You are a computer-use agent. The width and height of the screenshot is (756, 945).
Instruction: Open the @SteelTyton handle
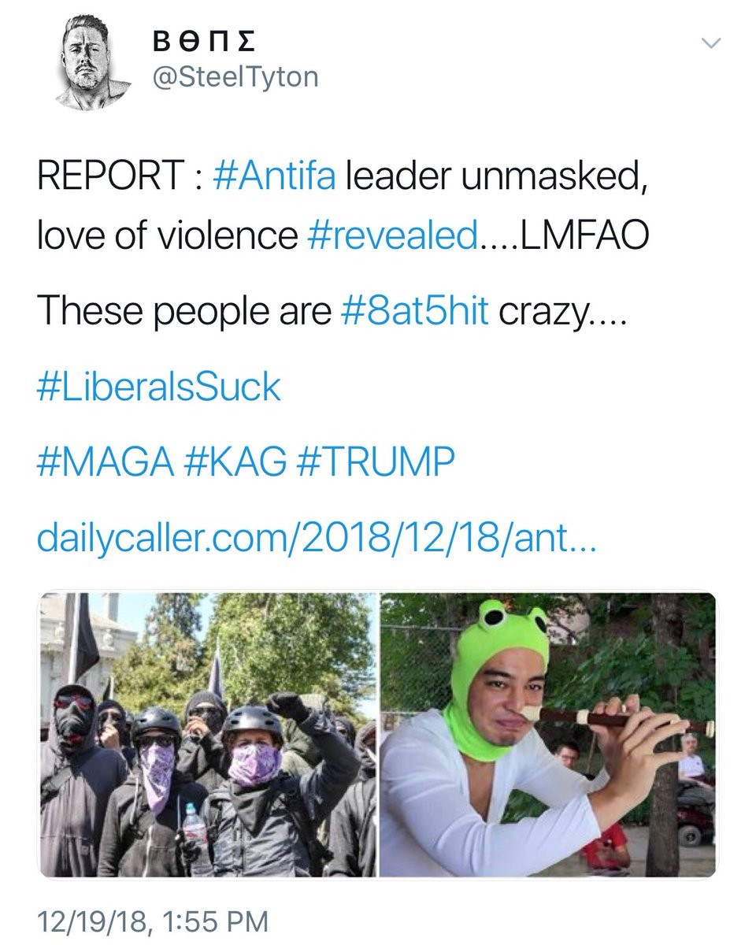pos(233,77)
